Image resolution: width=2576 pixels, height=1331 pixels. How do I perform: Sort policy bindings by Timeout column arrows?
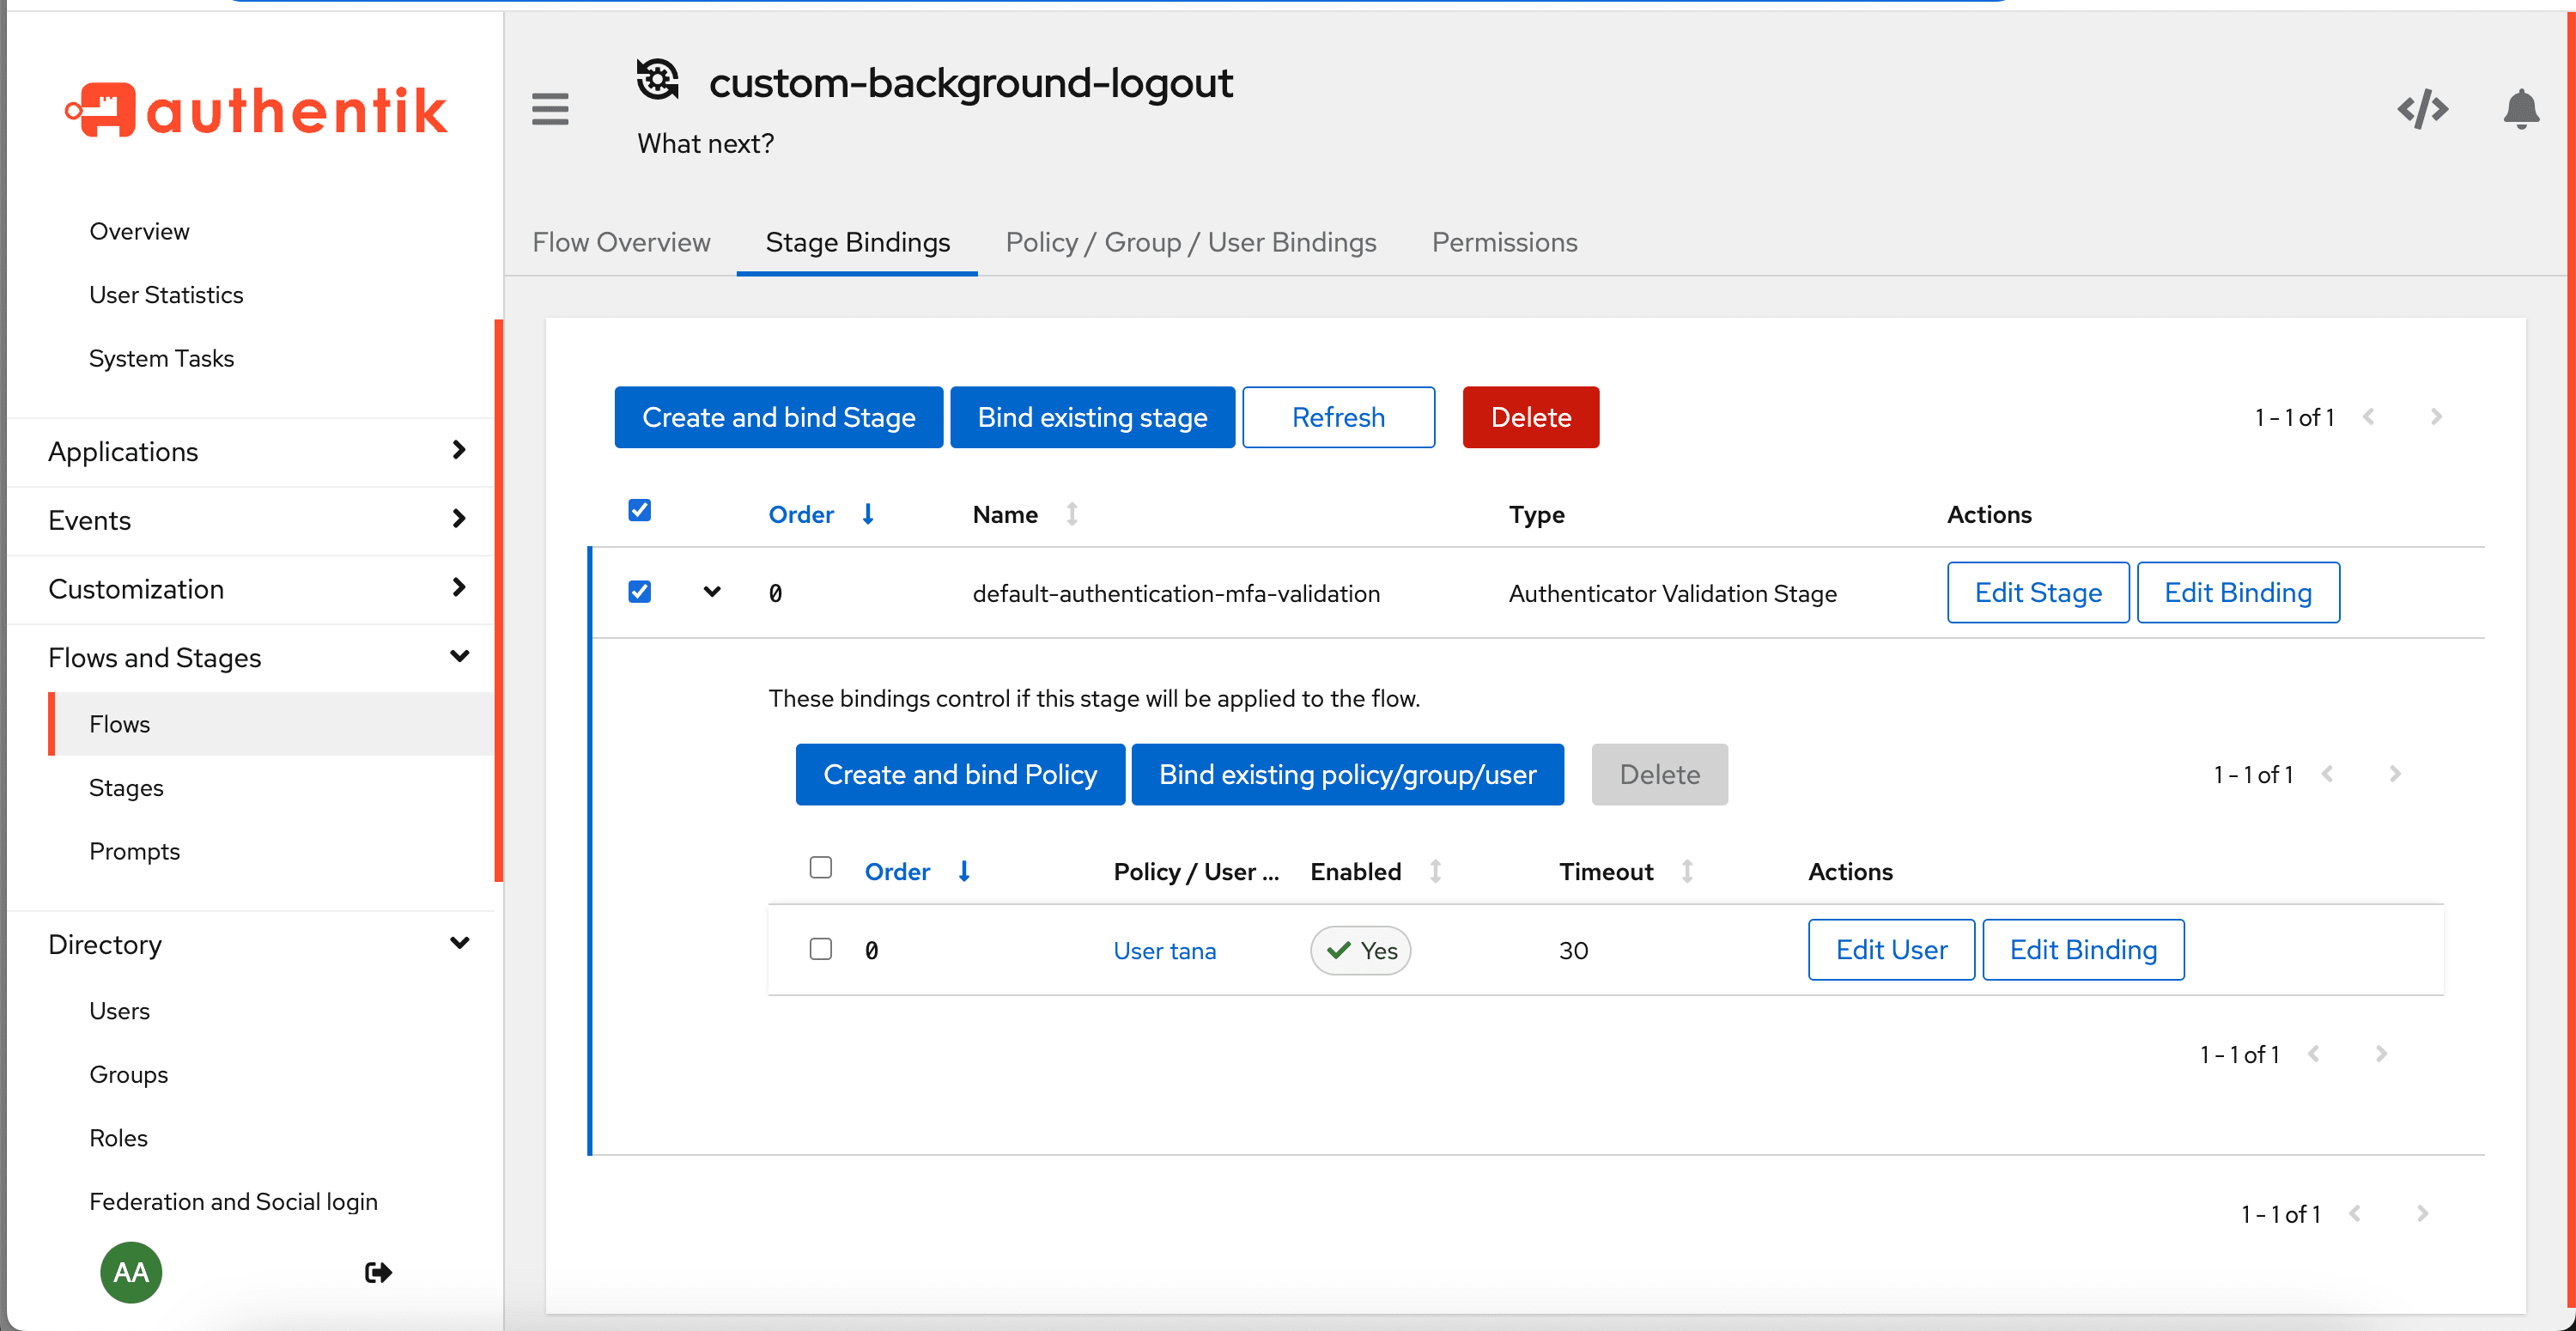(x=1687, y=871)
